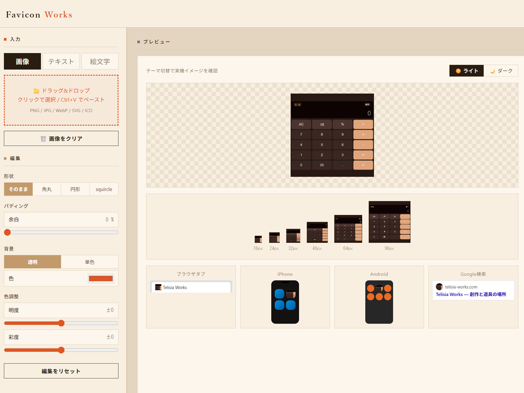Click the large calculator preview image
The width and height of the screenshot is (524, 393).
click(332, 135)
